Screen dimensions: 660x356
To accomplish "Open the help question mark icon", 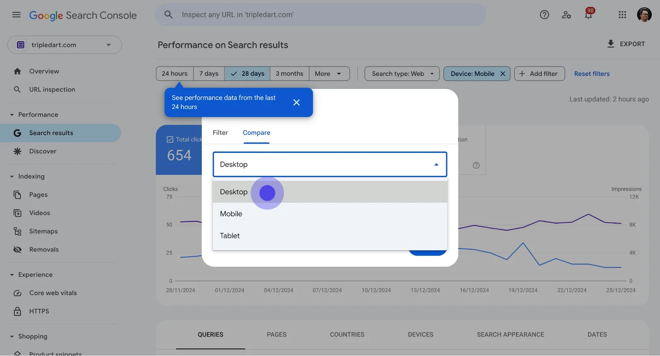I will (544, 15).
